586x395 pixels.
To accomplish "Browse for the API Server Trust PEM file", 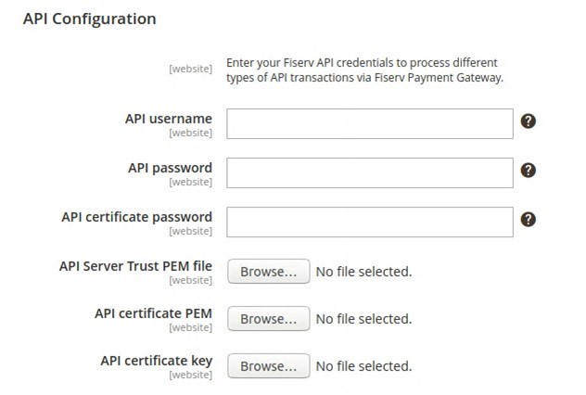I will 269,272.
